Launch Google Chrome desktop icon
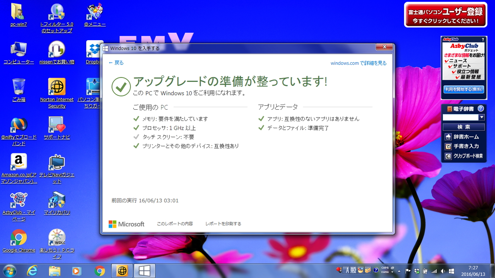This screenshot has height=278, width=495. tap(19, 237)
